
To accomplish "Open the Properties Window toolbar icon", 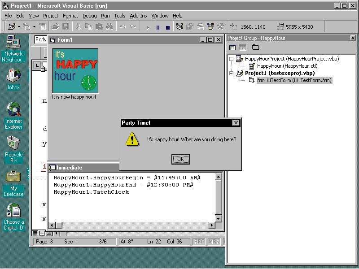I will tap(189, 27).
